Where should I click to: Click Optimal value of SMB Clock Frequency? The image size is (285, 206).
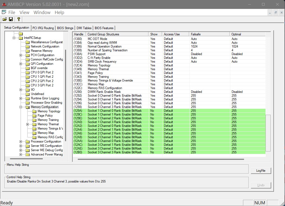(x=234, y=62)
